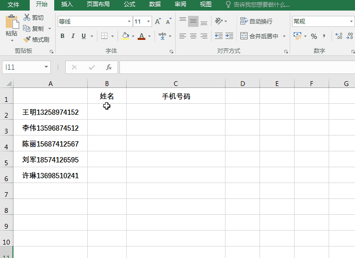Viewport: 355px width, 258px height.
Task: Decrease indent icon
Action: [219, 36]
